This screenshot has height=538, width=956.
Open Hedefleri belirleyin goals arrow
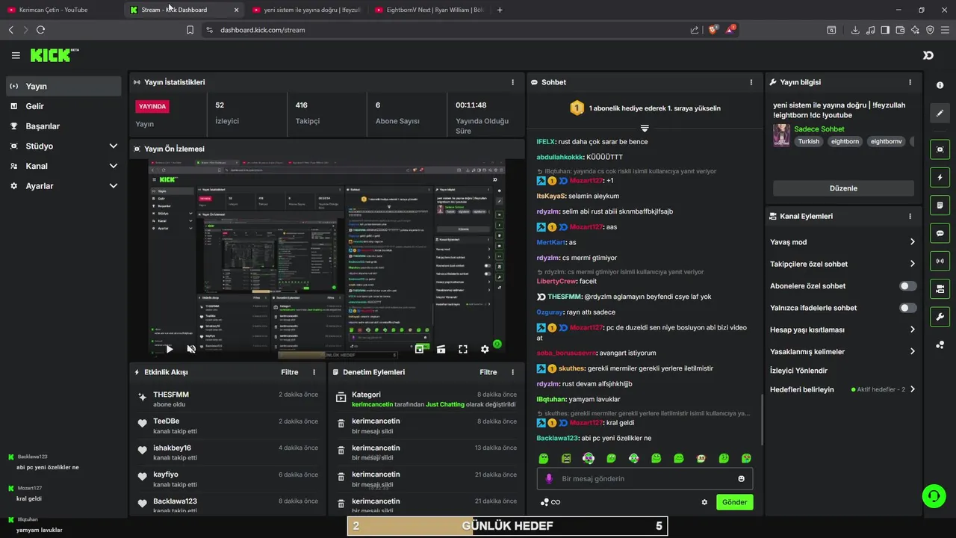click(x=912, y=389)
